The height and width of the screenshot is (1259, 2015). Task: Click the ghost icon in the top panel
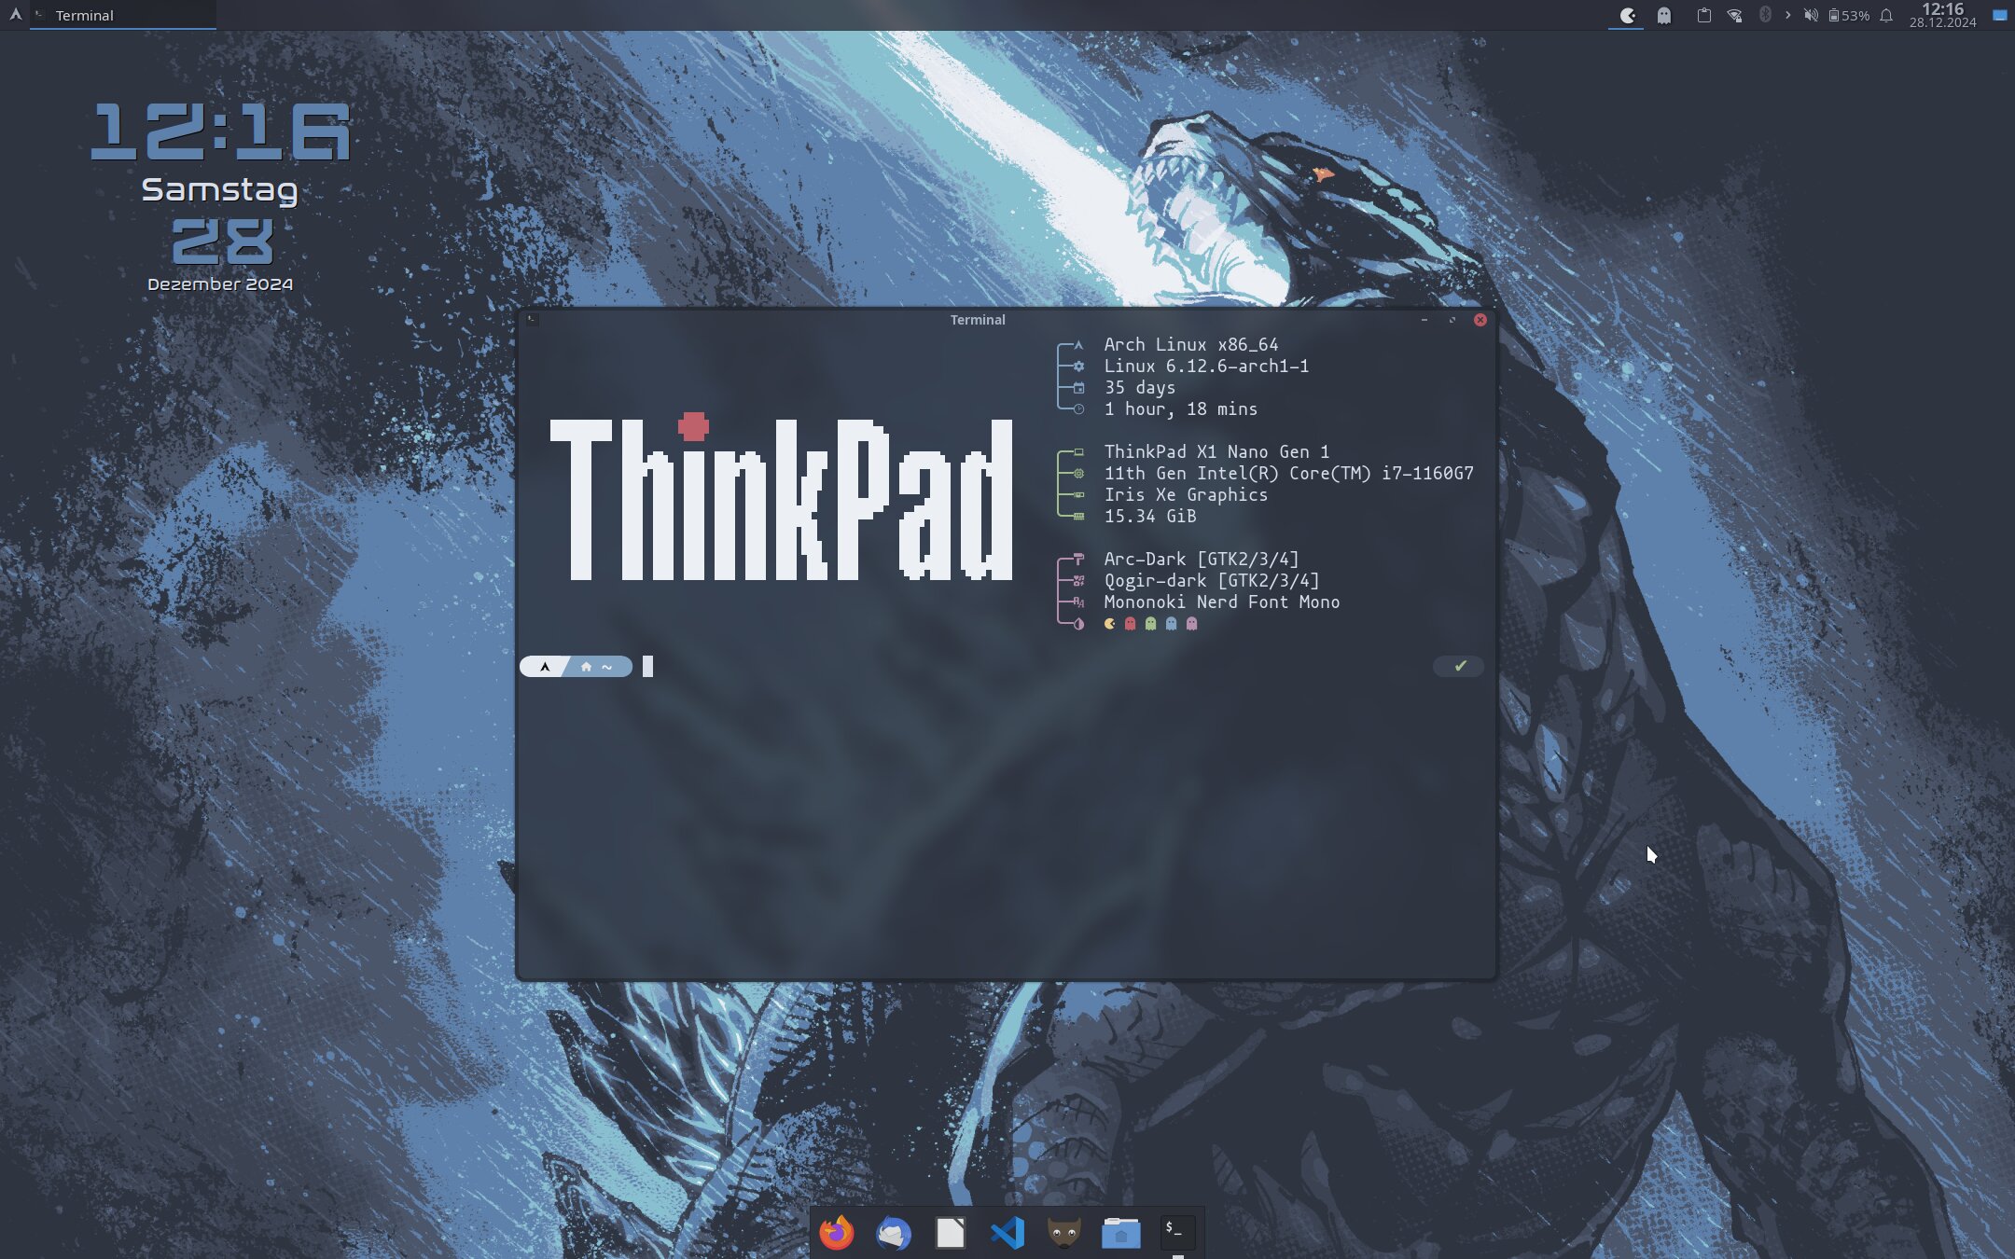(1663, 15)
